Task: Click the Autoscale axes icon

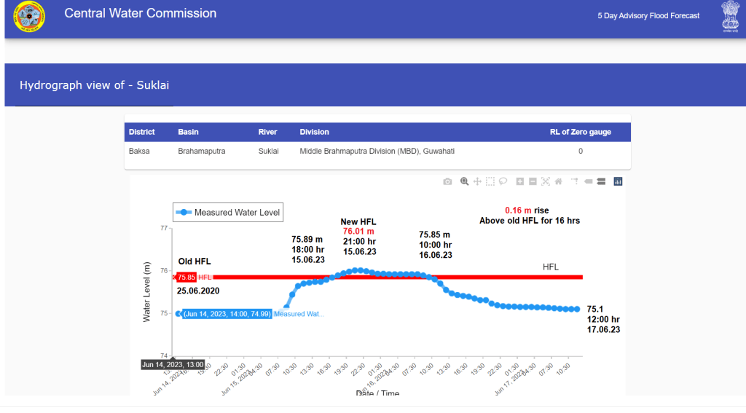Action: [x=546, y=181]
